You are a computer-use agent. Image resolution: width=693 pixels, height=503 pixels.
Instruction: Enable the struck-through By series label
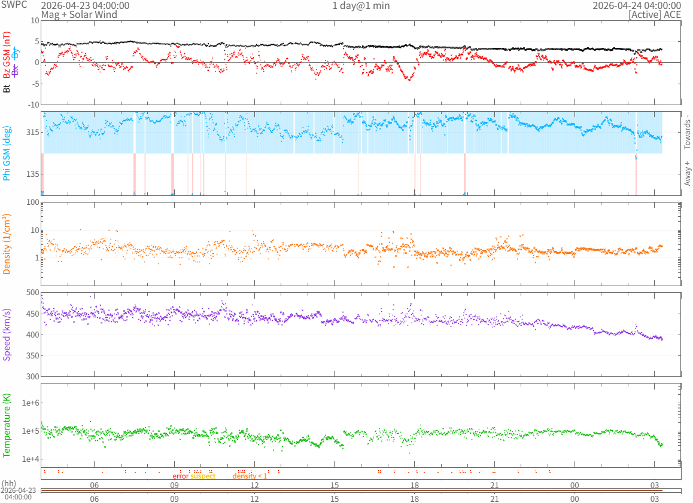16,53
